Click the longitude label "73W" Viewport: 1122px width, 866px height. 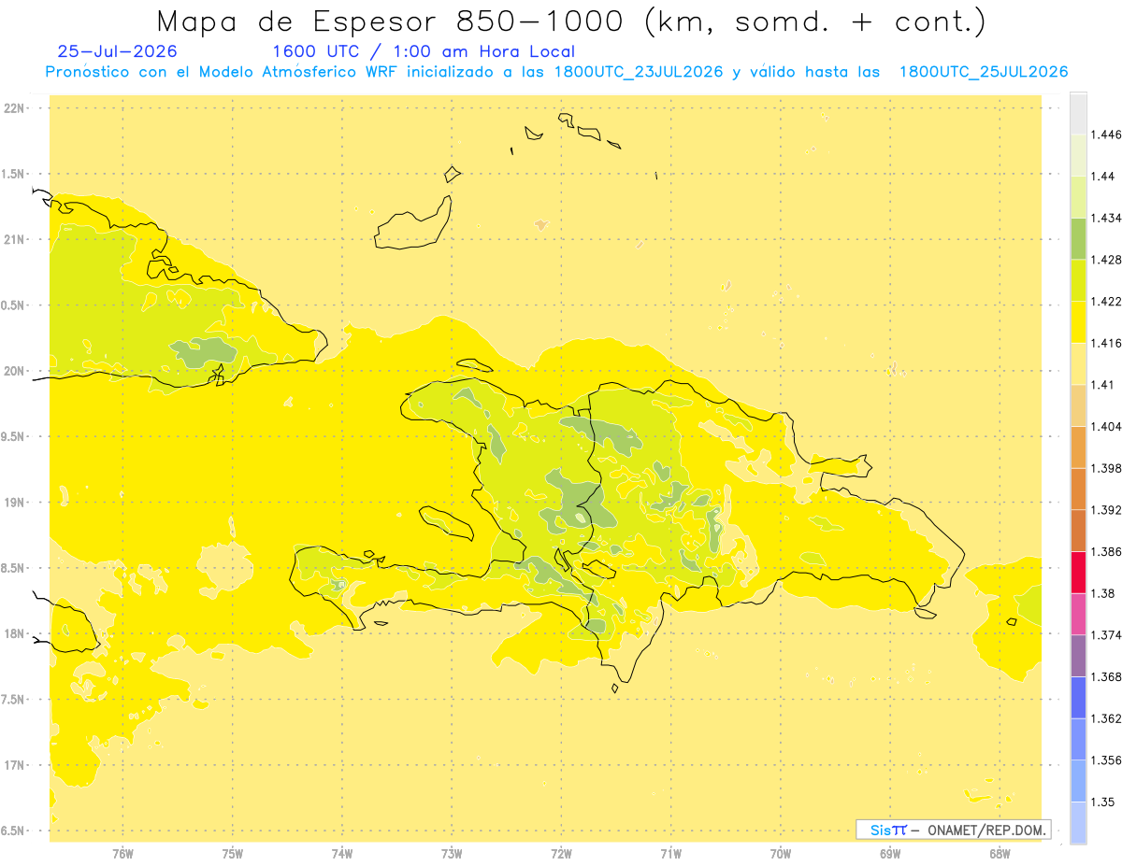coord(452,854)
